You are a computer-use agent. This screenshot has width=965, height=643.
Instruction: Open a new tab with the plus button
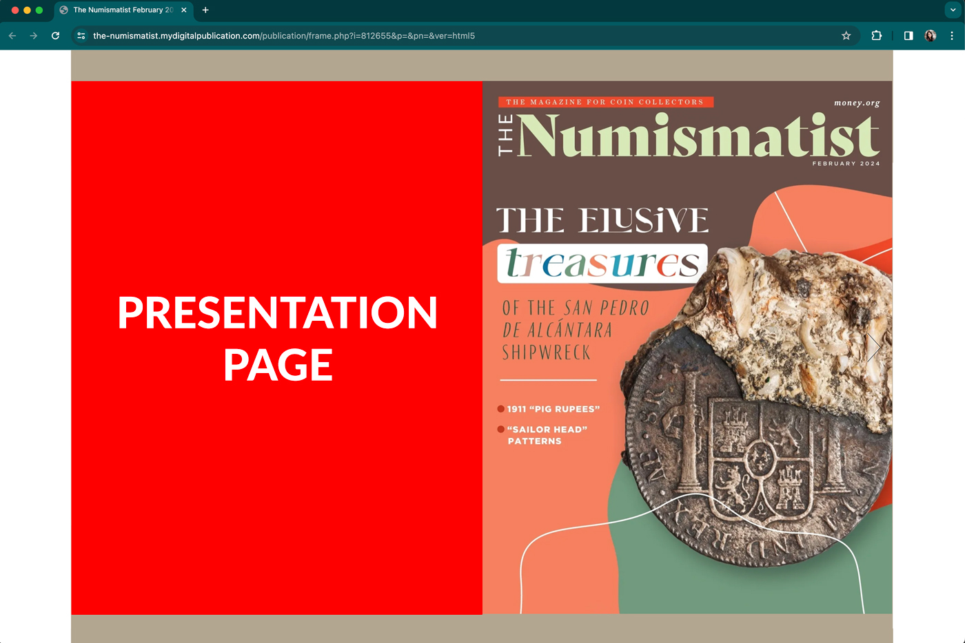coord(205,10)
